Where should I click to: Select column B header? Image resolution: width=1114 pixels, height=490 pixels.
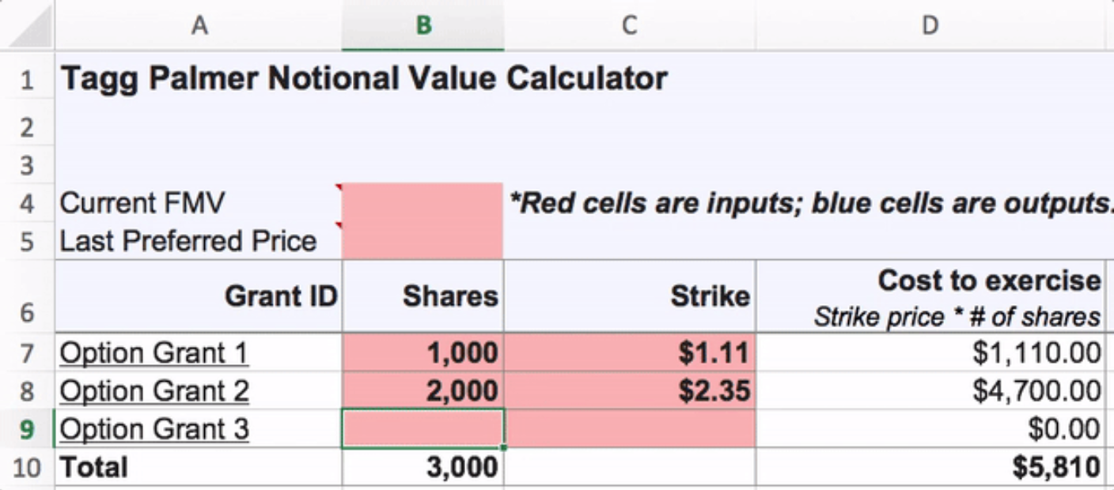(x=423, y=26)
